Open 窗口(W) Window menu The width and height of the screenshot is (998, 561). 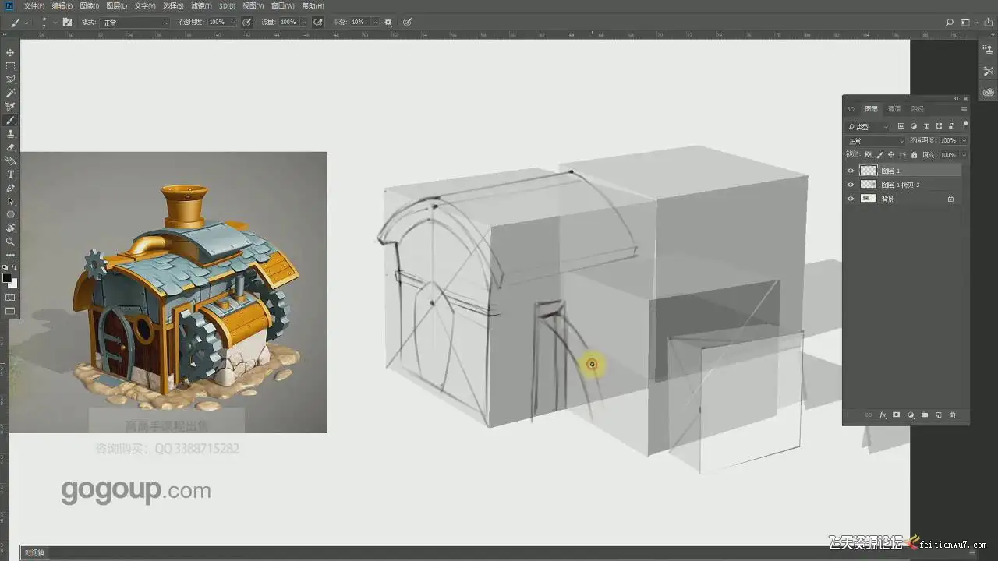[282, 5]
